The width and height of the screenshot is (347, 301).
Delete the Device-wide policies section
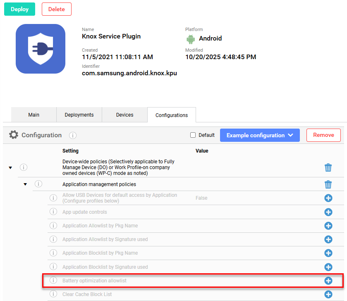[x=328, y=167]
